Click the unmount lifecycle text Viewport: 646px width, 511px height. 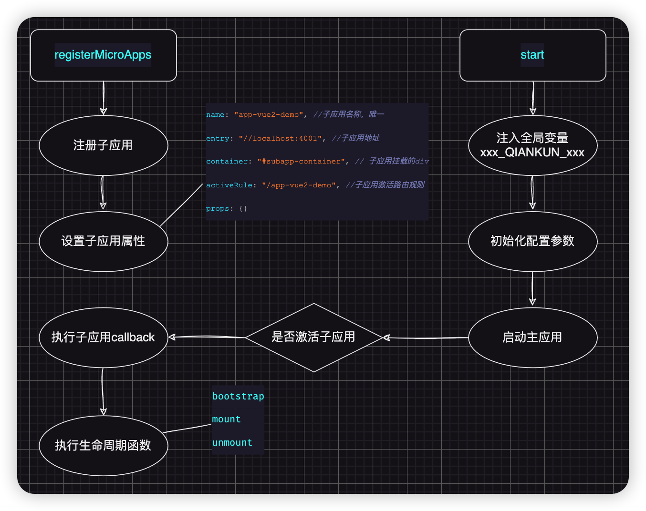pos(232,443)
